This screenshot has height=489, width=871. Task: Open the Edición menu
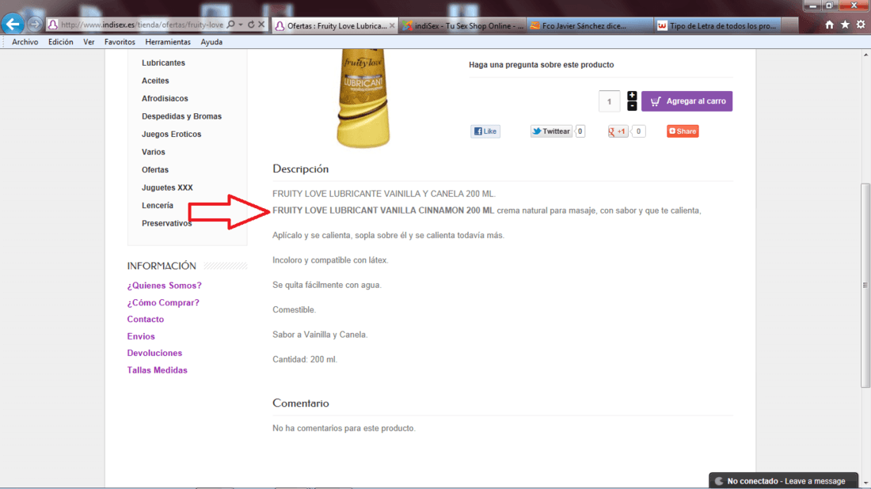click(x=60, y=42)
